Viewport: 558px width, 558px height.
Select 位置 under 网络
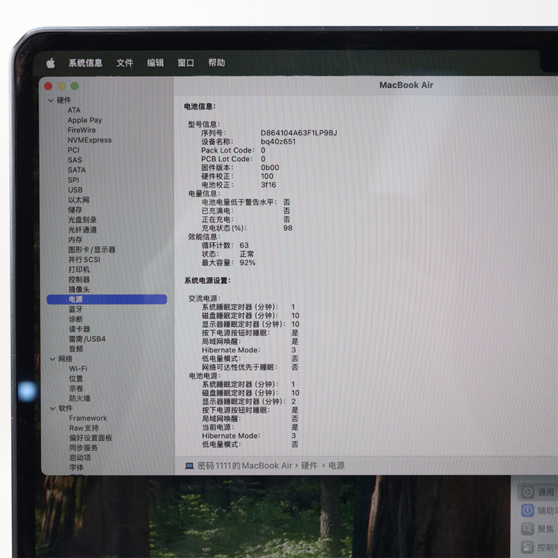pyautogui.click(x=76, y=379)
